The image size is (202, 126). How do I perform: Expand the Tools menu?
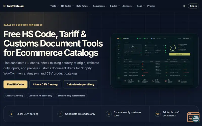click(54, 6)
